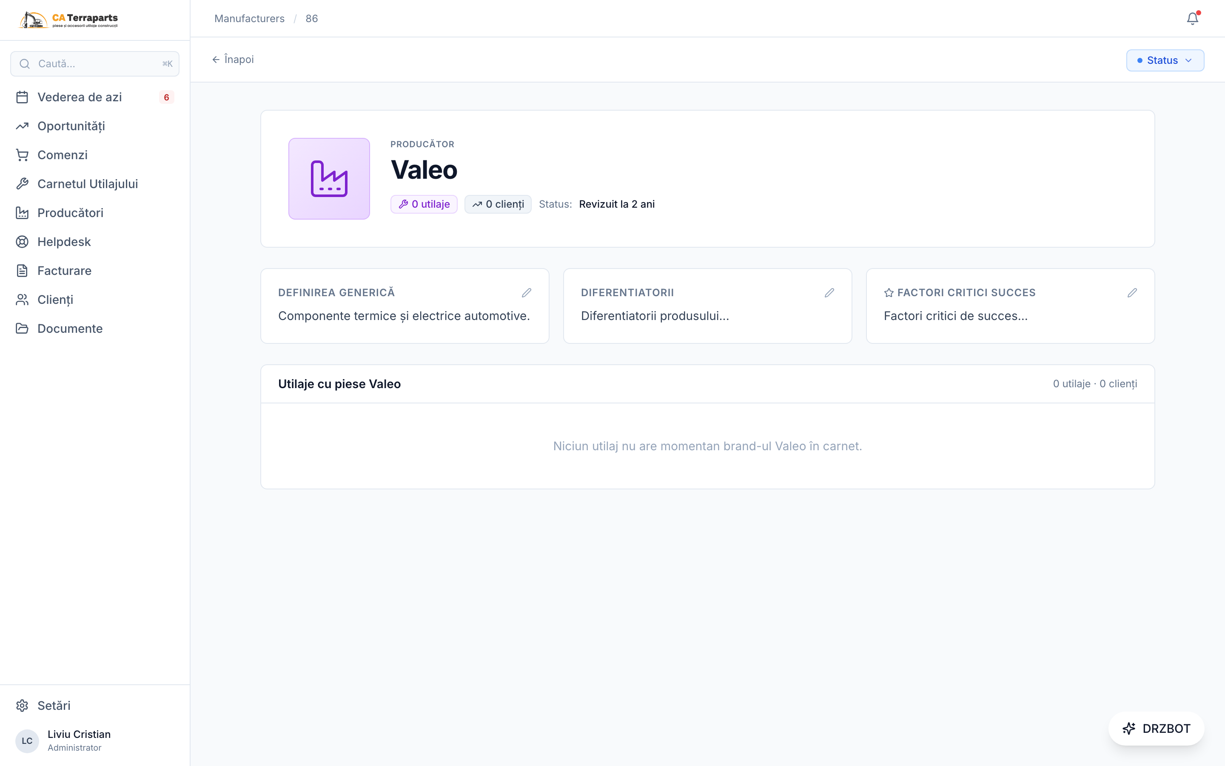Click the LC user avatar
The height and width of the screenshot is (766, 1225).
(27, 740)
